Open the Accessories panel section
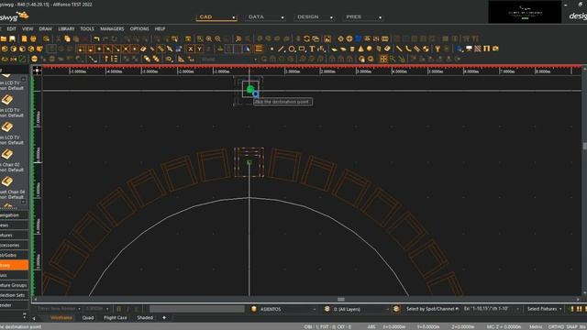The image size is (587, 330). (15, 245)
